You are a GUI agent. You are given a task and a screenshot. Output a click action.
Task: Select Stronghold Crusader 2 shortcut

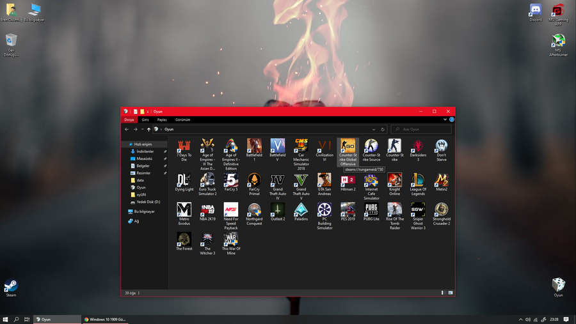(442, 214)
